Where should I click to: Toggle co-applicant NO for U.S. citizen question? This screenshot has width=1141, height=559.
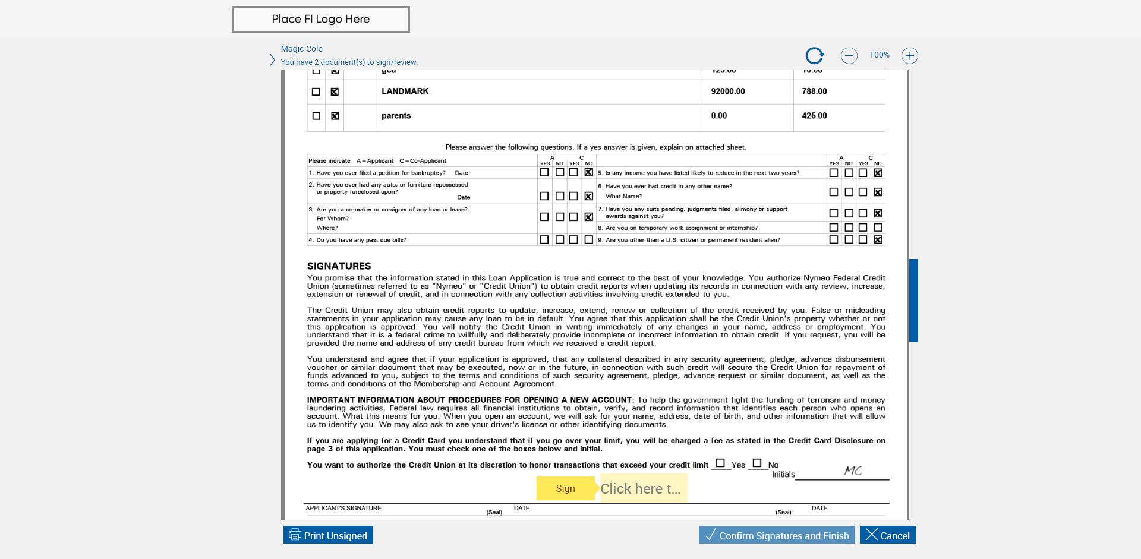pyautogui.click(x=878, y=239)
